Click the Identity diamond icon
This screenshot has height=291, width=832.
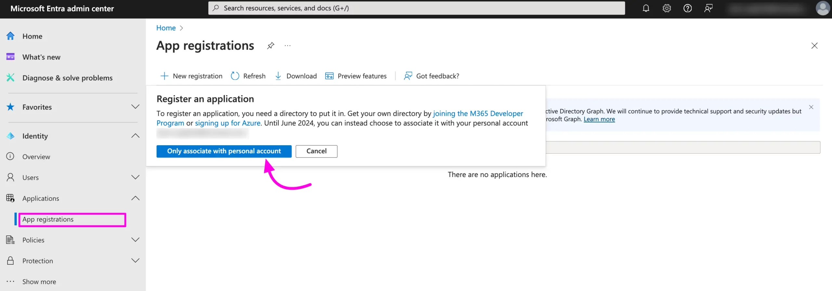10,136
